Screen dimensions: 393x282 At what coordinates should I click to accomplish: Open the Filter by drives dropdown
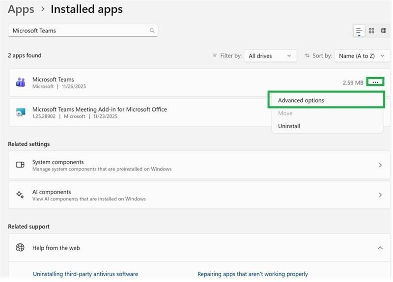pos(271,56)
